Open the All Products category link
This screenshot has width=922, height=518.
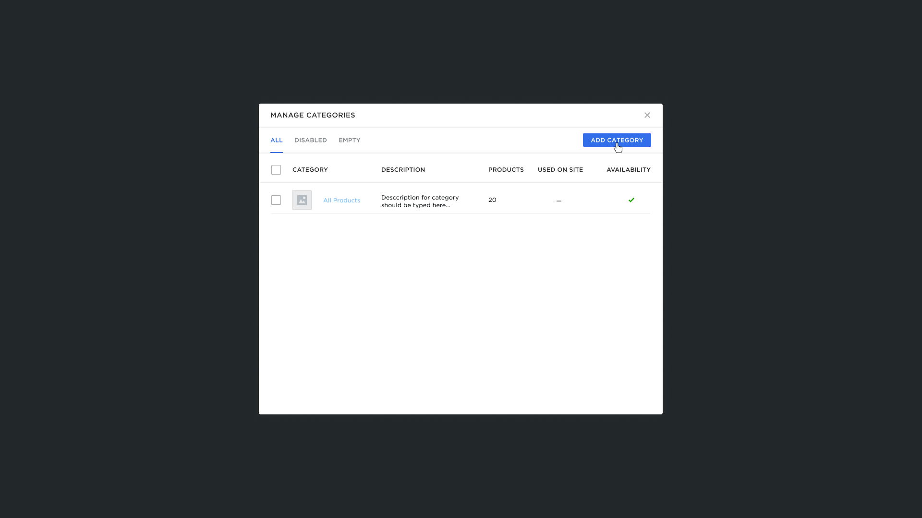pyautogui.click(x=341, y=200)
